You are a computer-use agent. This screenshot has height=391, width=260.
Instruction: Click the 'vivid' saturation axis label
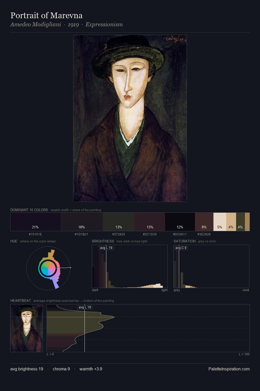(246, 290)
